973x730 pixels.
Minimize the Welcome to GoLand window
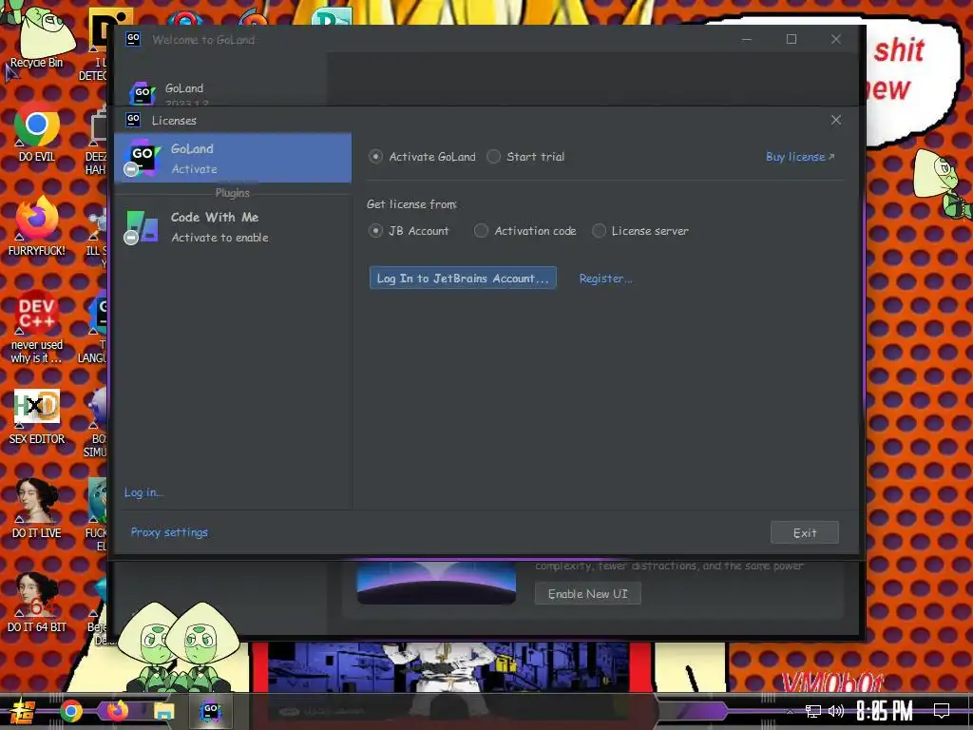point(747,39)
